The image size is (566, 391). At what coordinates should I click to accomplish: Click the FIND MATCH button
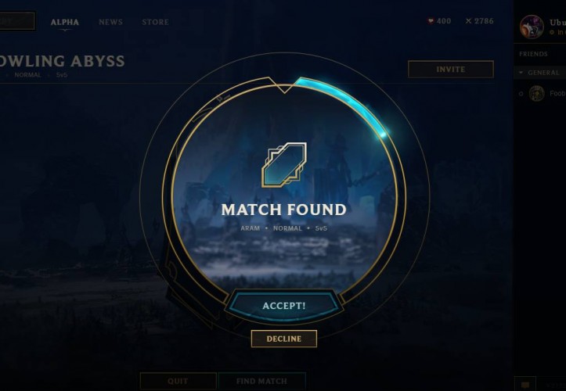coord(262,382)
